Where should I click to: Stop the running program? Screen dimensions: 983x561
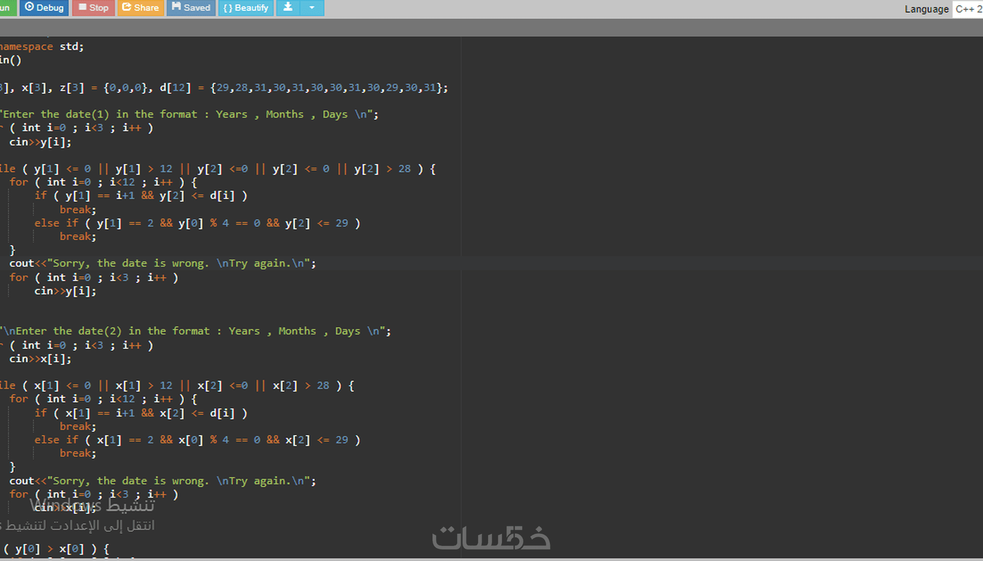[93, 8]
